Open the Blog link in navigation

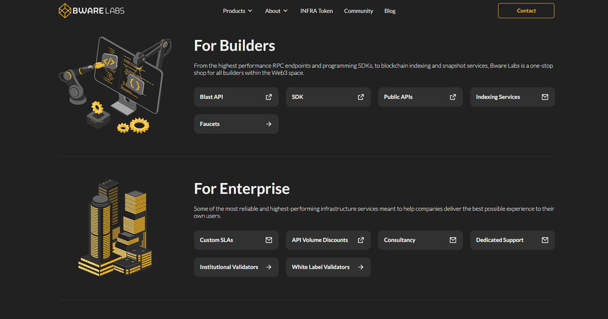[x=390, y=11]
